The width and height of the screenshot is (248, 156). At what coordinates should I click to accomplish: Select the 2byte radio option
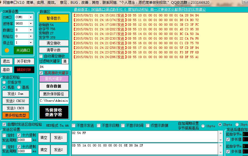(x=220, y=125)
